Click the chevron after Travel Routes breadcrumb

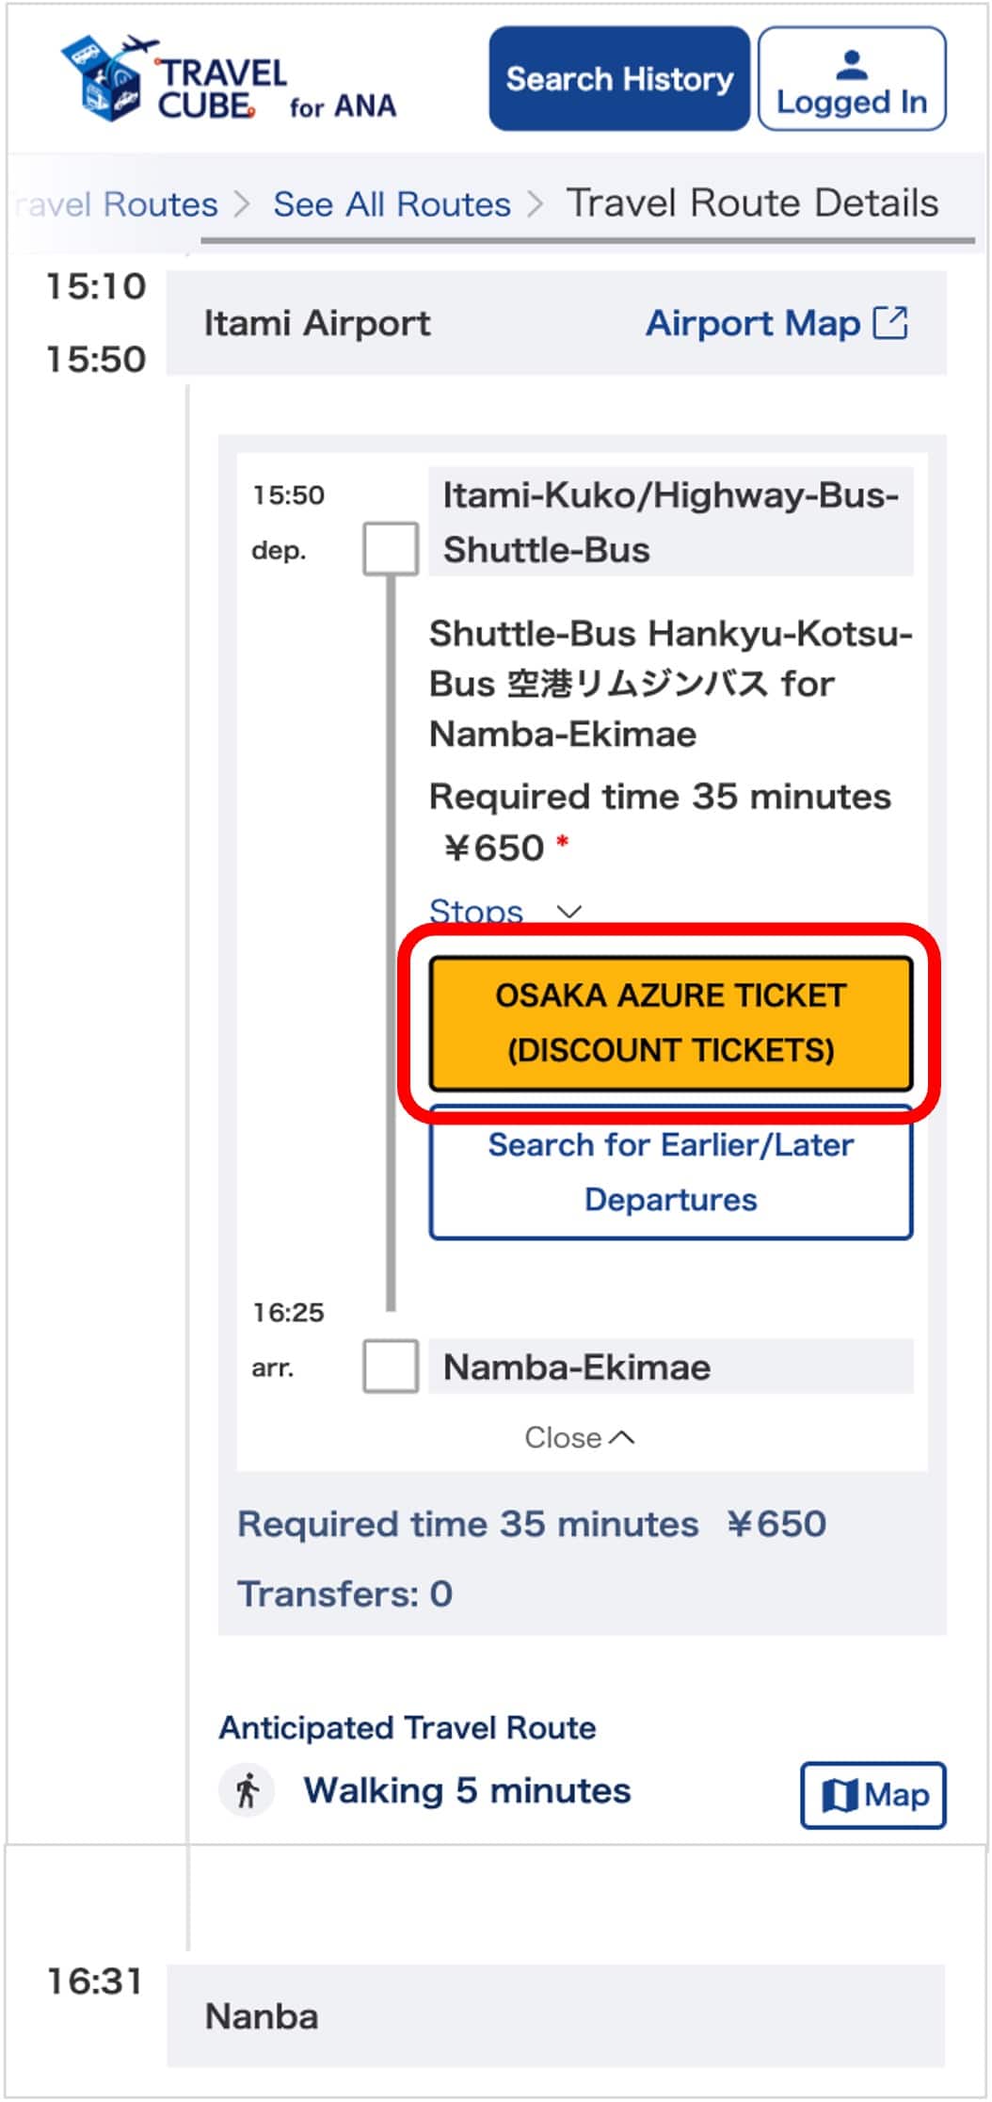point(243,204)
